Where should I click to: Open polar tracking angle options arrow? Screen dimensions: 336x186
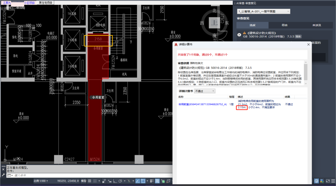[x=125, y=181]
